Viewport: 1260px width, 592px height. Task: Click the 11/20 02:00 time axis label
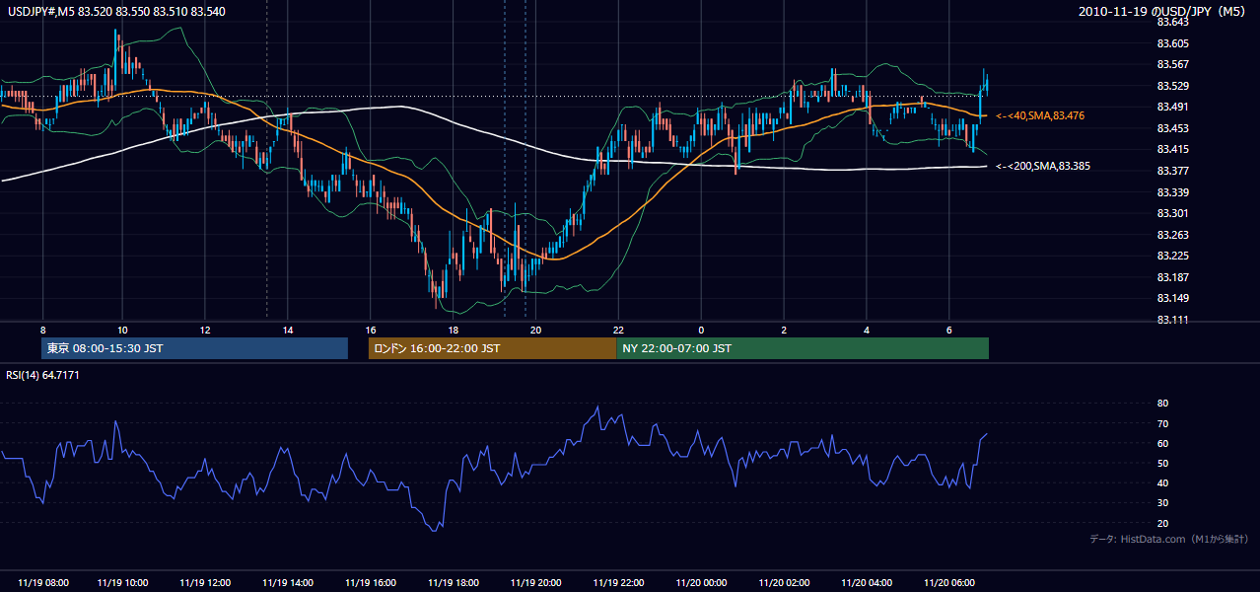pyautogui.click(x=784, y=583)
